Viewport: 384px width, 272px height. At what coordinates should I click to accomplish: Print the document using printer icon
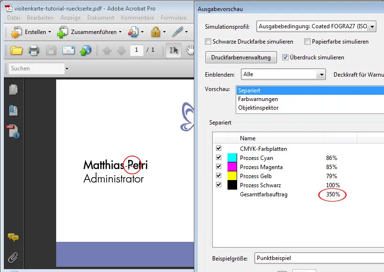pos(34,50)
